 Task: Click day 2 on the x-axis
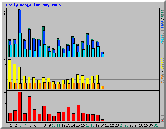pos(16,125)
